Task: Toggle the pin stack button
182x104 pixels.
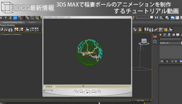Action: (x=162, y=61)
